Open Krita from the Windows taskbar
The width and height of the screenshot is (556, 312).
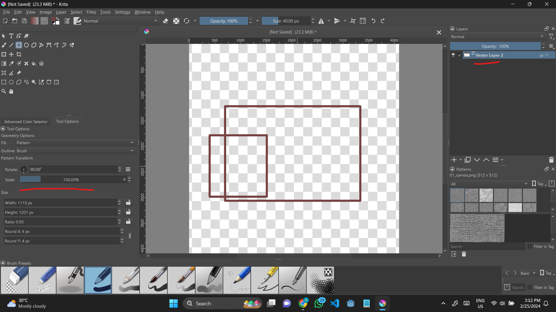tap(383, 303)
